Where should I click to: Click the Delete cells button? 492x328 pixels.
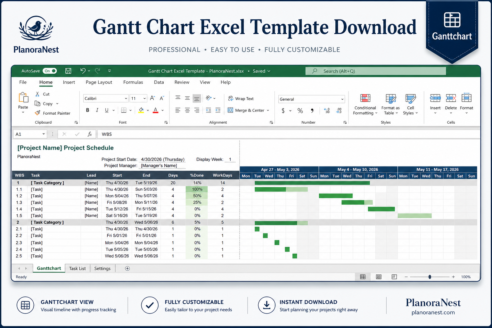tap(451, 103)
